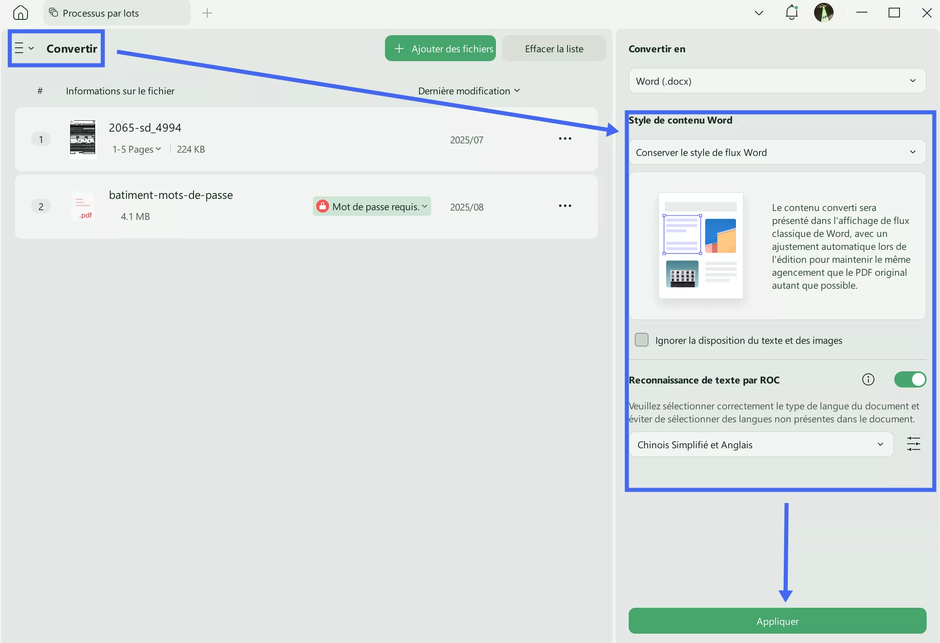Open Chinois Simplifié et Anglais language dropdown
Screen dimensions: 940x643
[x=761, y=445]
